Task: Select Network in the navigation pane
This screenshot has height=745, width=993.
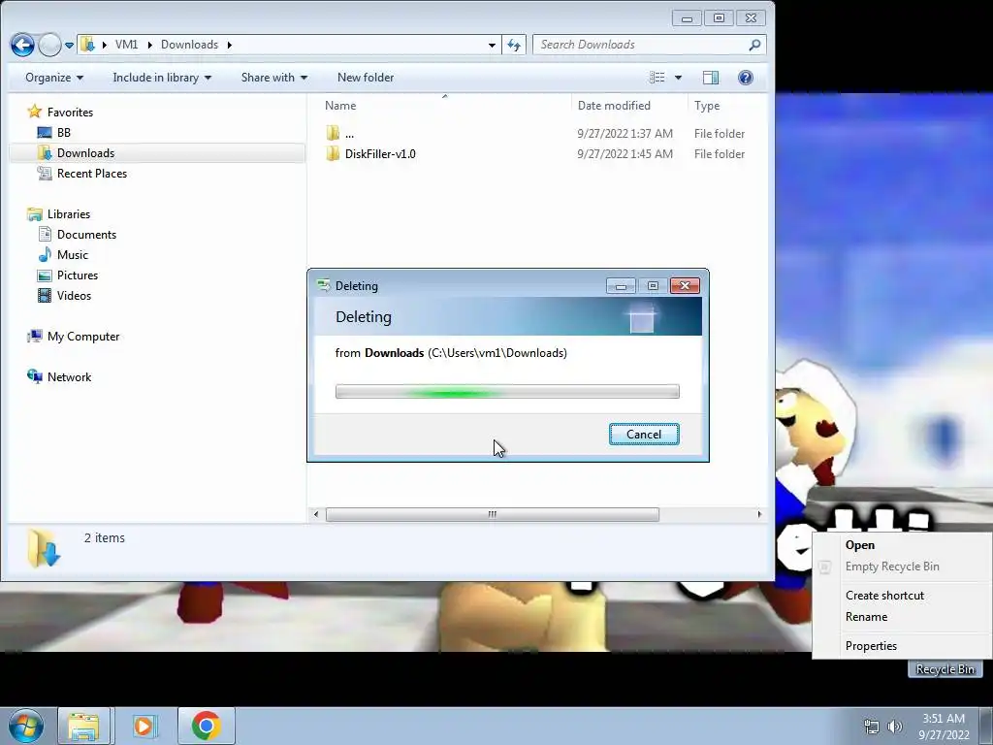Action: coord(69,377)
